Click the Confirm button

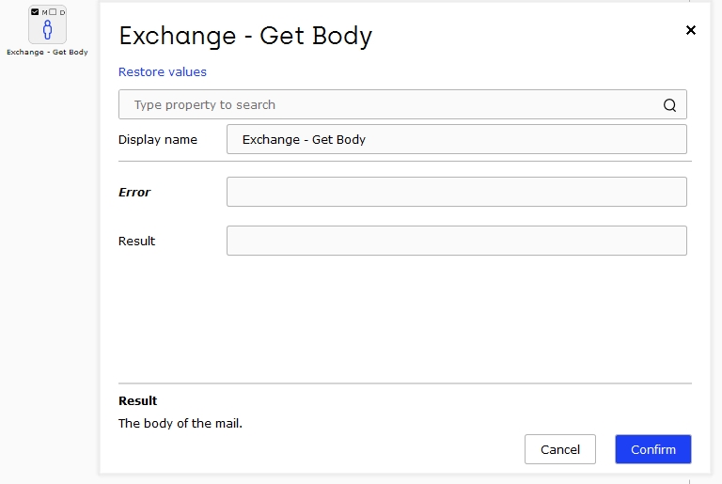coord(653,449)
